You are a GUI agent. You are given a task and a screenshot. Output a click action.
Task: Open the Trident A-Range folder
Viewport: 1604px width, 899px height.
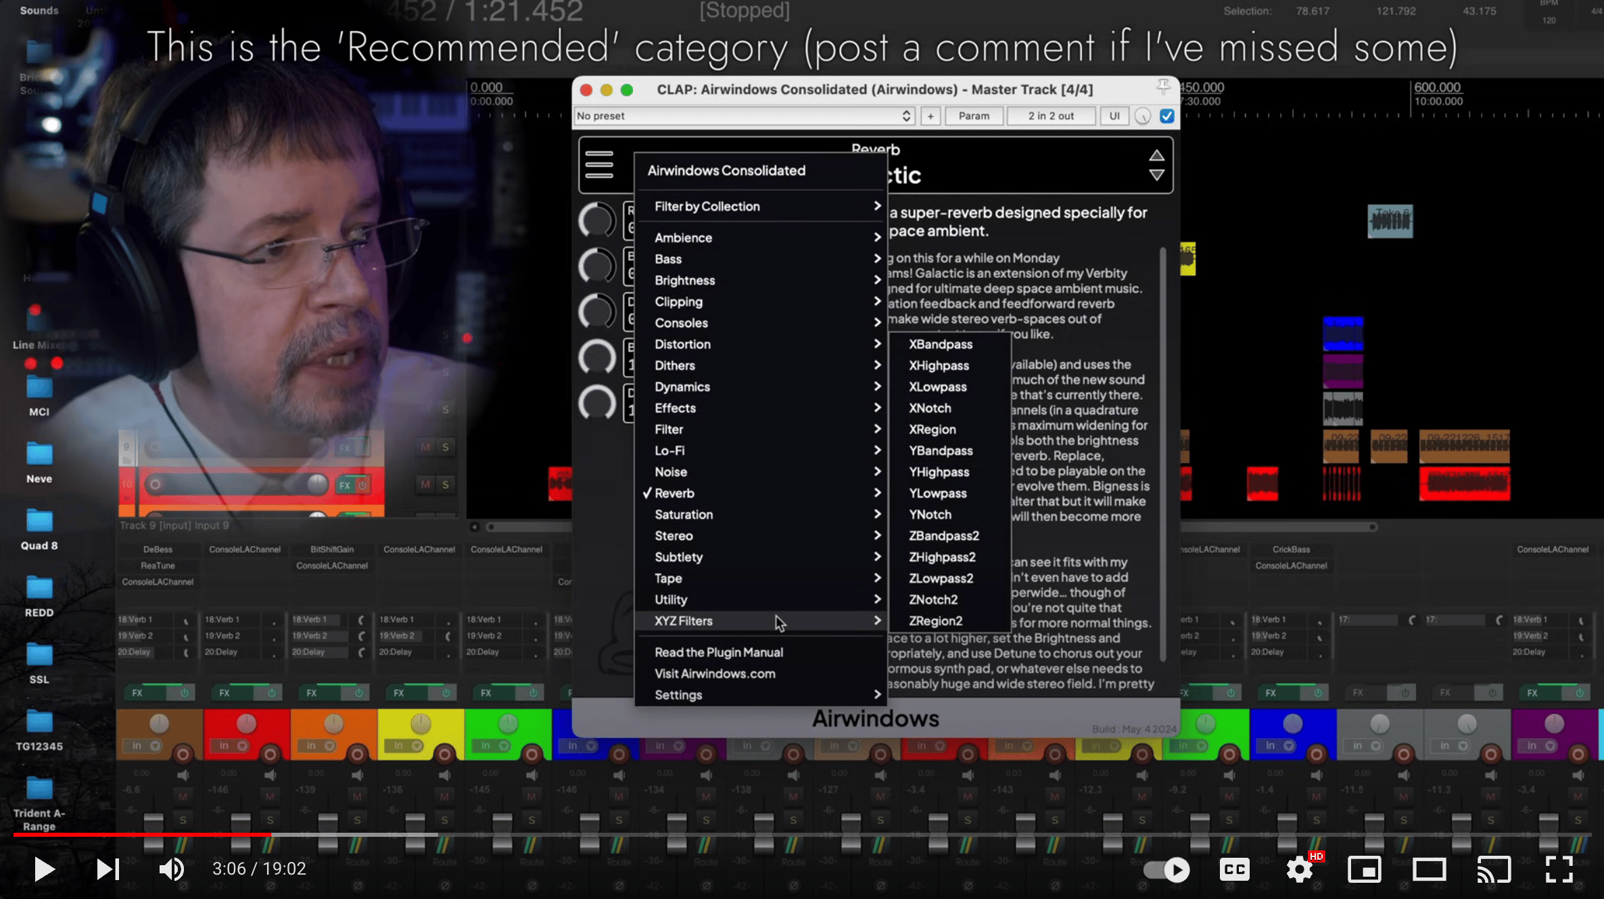(39, 804)
